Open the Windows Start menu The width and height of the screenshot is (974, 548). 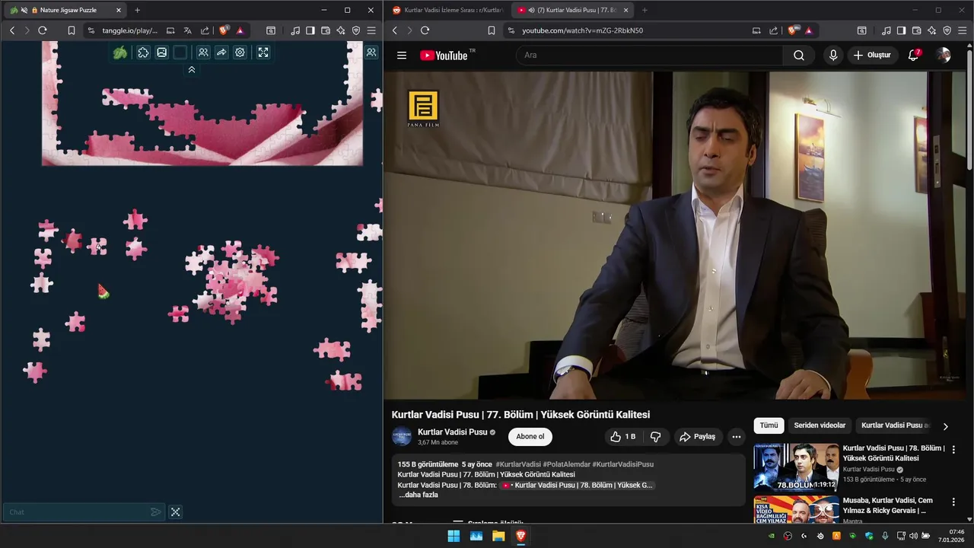(454, 536)
